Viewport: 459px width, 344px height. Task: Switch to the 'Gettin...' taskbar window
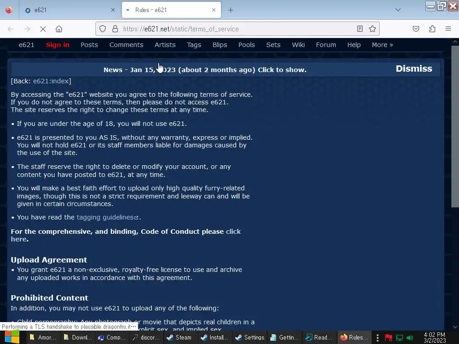tap(284, 338)
